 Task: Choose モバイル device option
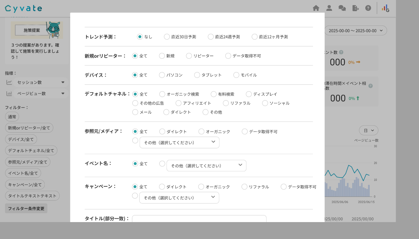click(x=236, y=75)
